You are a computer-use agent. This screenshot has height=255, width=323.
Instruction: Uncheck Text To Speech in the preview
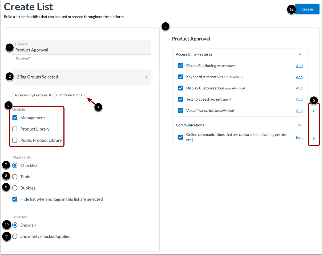click(181, 99)
